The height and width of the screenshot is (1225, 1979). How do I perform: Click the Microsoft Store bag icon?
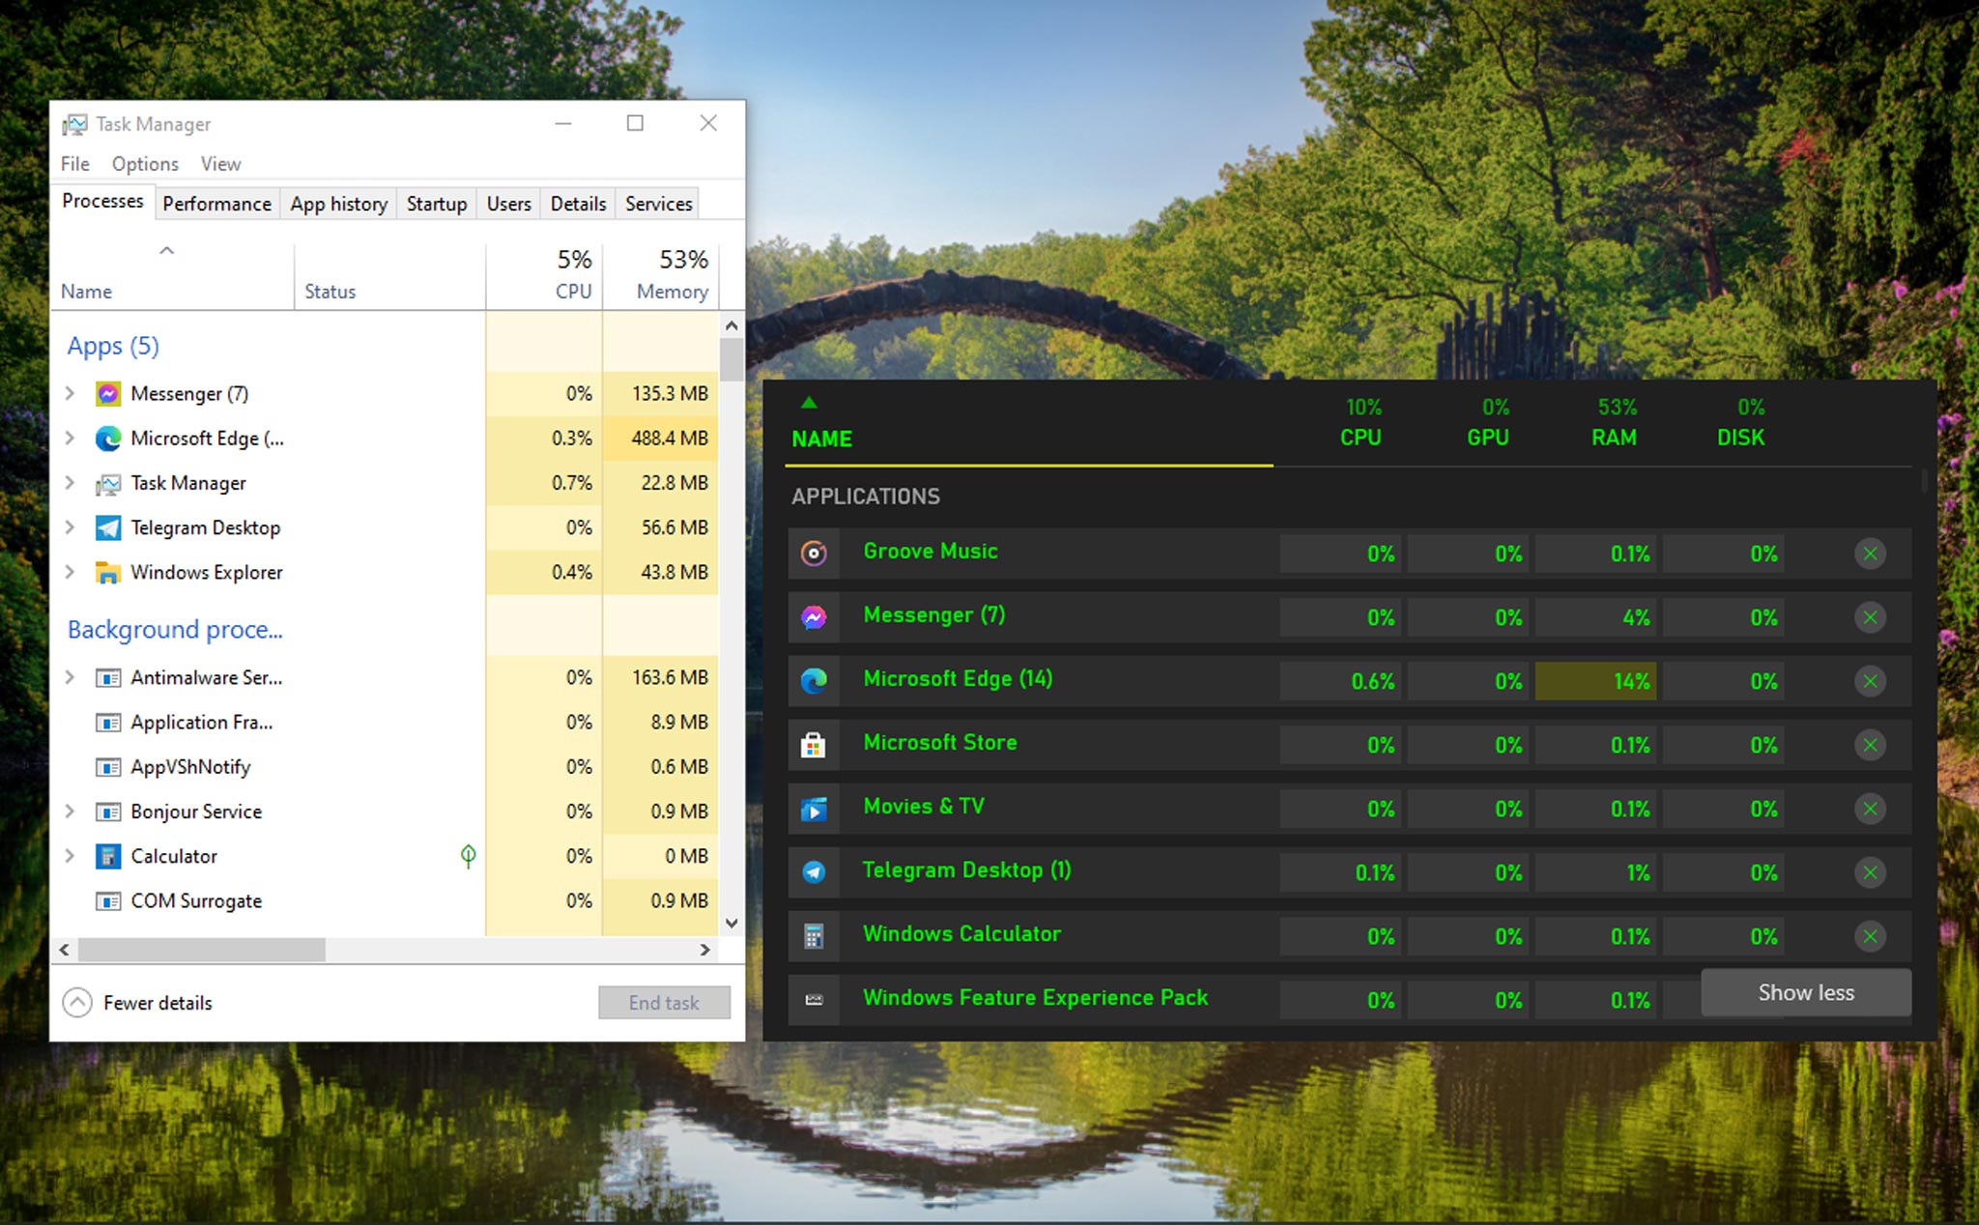(814, 745)
